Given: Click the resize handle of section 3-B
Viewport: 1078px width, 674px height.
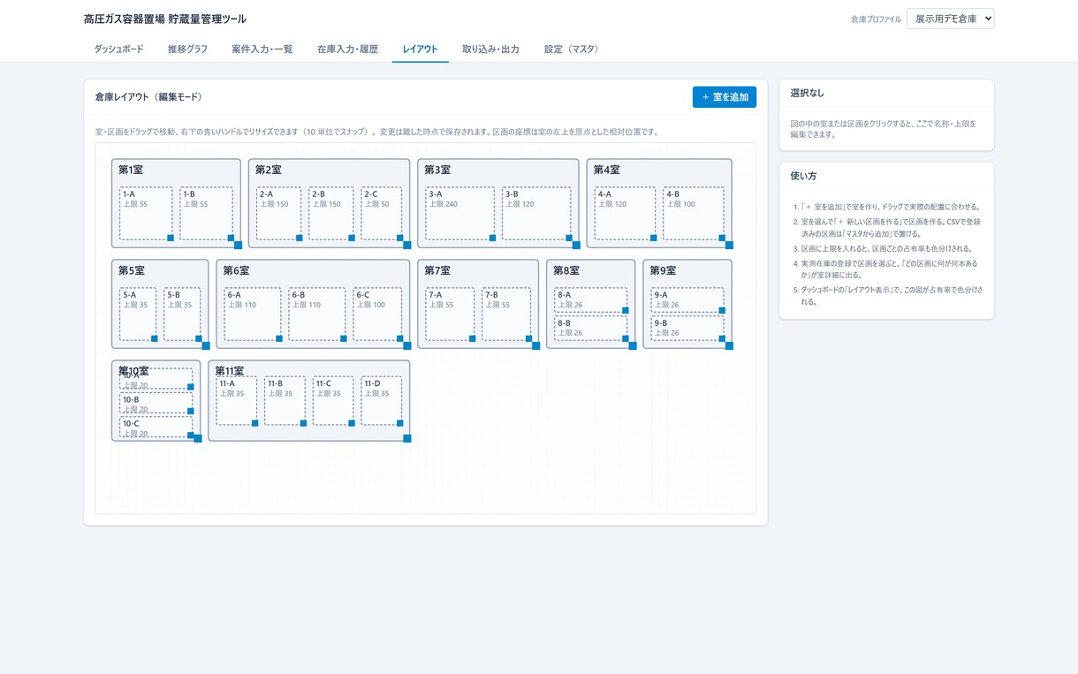Looking at the screenshot, I should click(x=568, y=238).
